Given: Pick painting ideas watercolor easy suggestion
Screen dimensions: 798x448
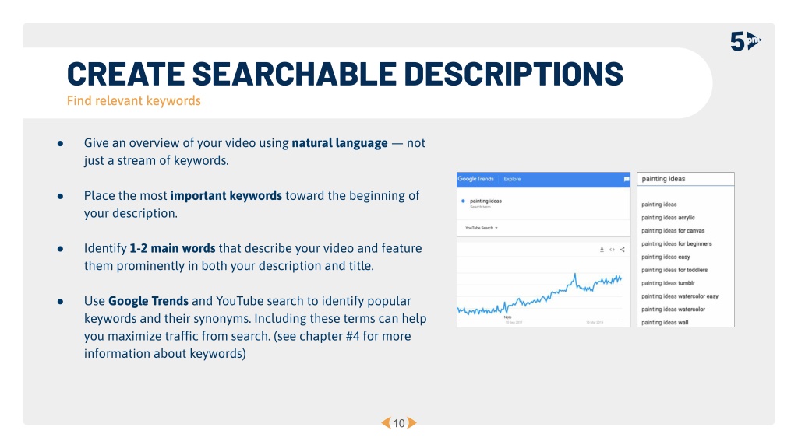Looking at the screenshot, I should [680, 296].
